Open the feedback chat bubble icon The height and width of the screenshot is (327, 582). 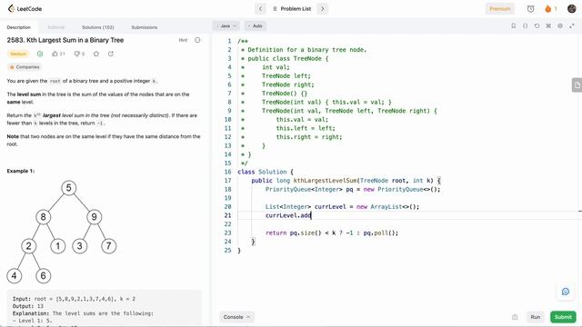(566, 292)
